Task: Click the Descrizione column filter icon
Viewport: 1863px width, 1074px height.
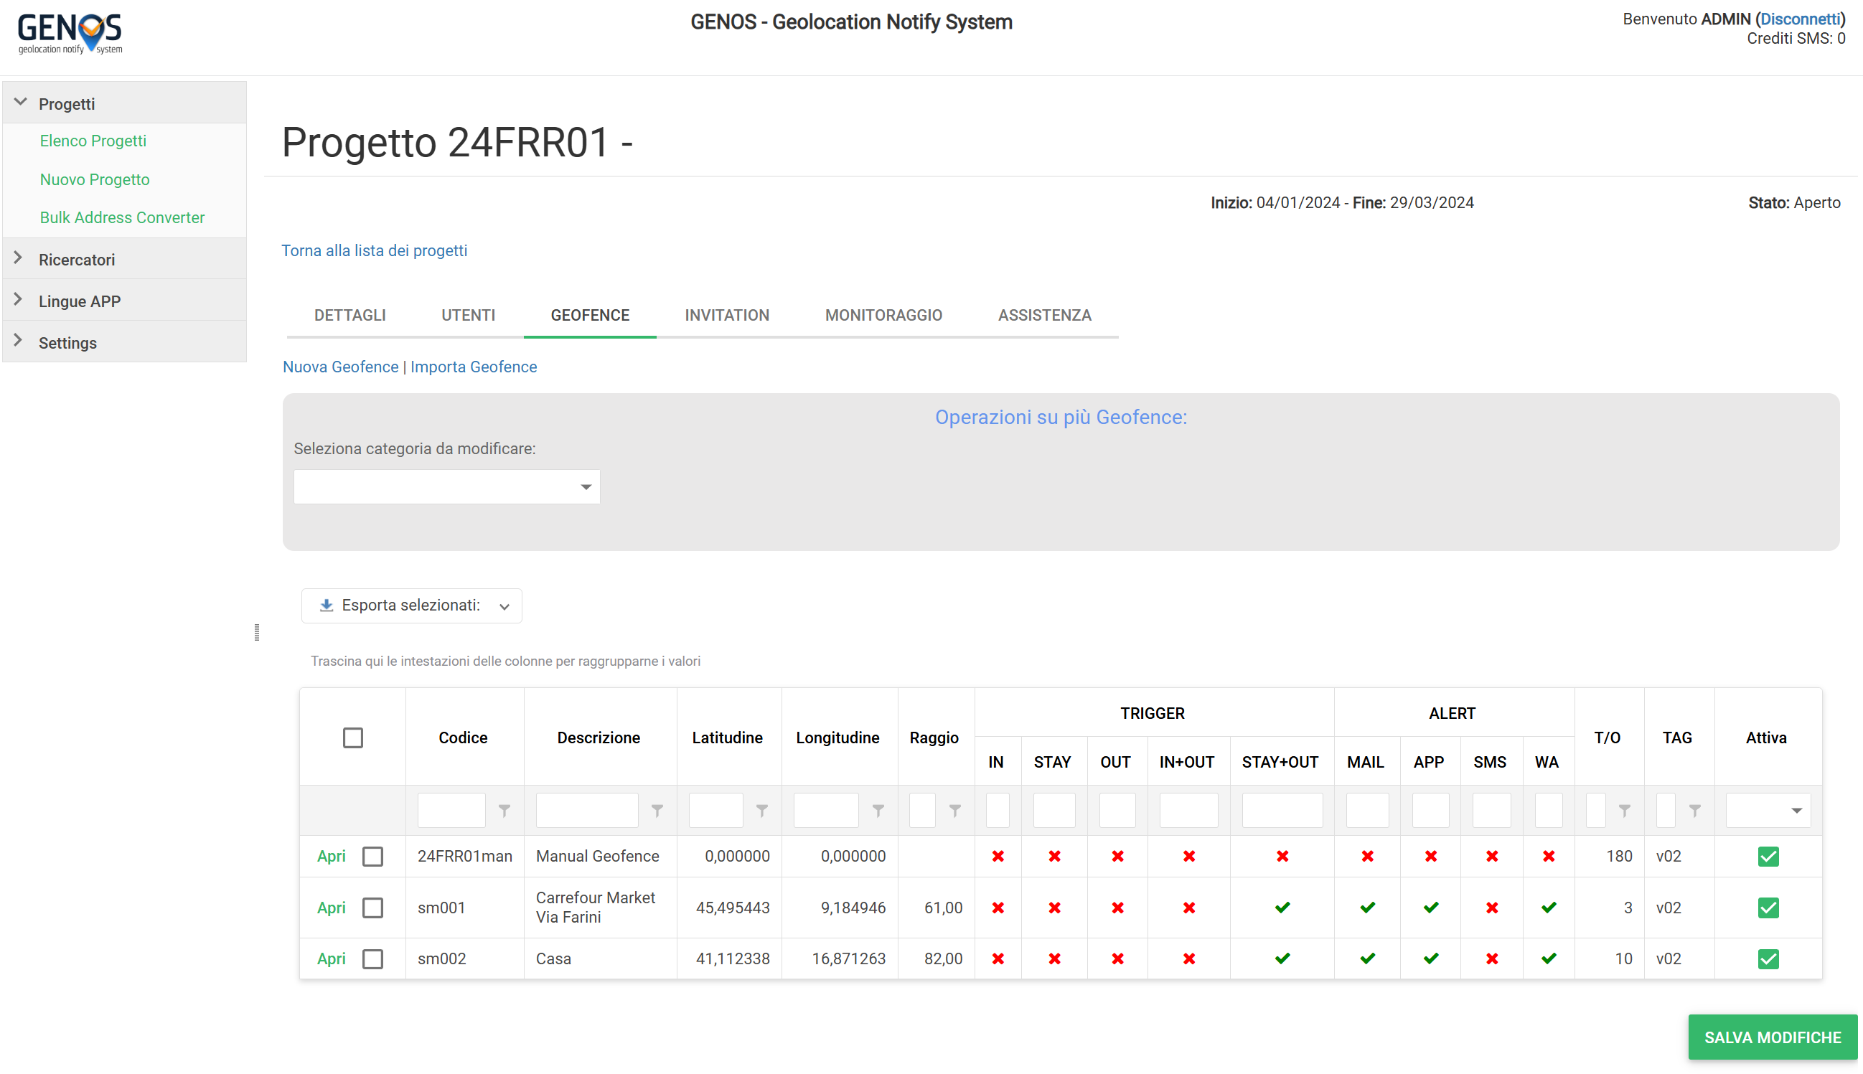Action: [x=657, y=811]
